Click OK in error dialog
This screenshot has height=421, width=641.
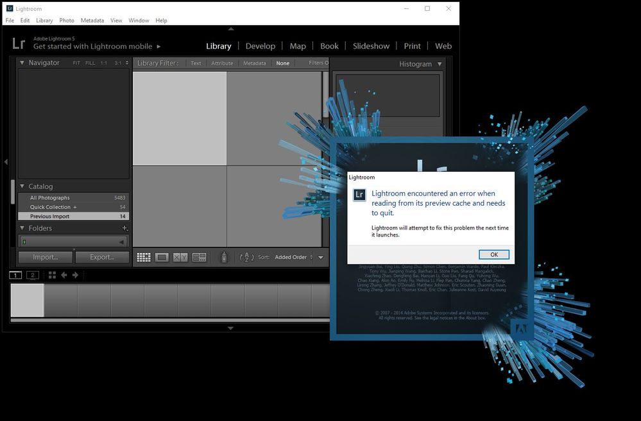coord(494,254)
